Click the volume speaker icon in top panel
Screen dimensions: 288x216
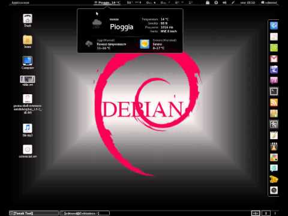[x=224, y=2]
